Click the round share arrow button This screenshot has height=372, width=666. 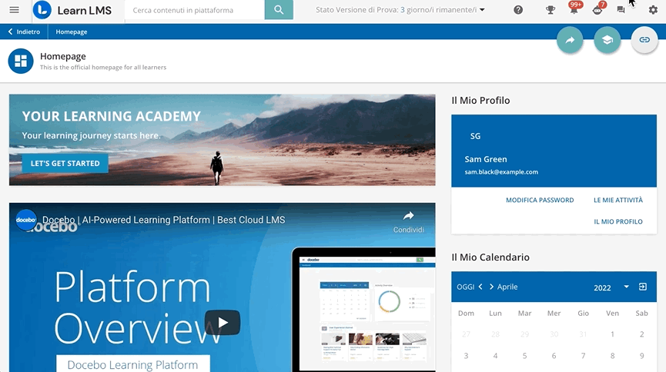point(570,40)
